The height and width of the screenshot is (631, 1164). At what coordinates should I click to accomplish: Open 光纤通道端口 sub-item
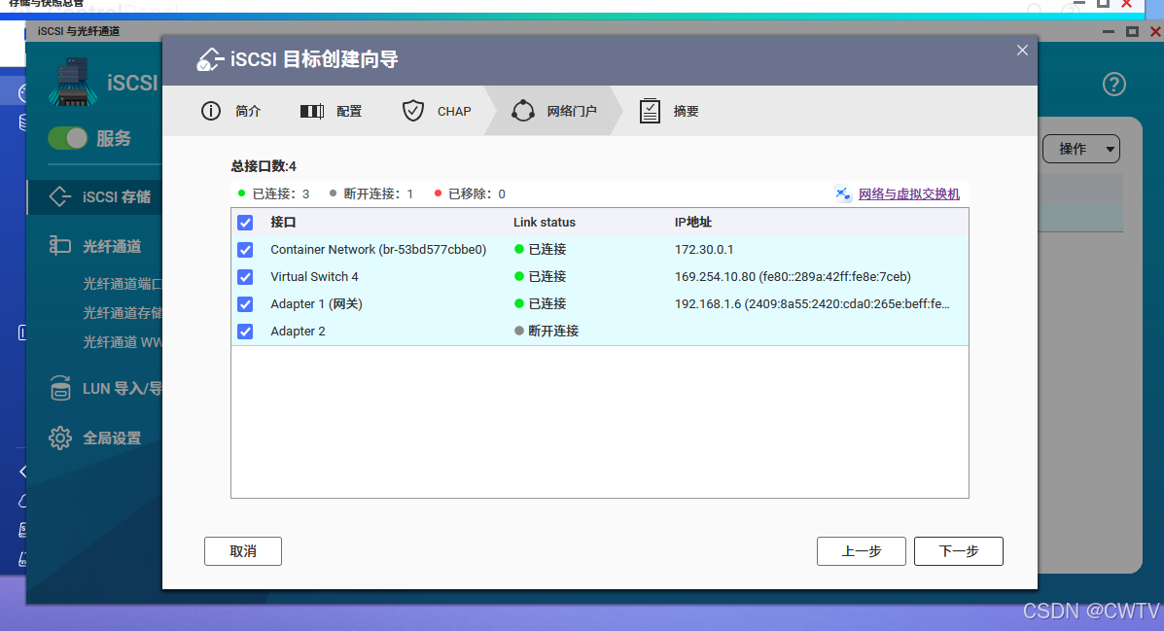(x=122, y=284)
